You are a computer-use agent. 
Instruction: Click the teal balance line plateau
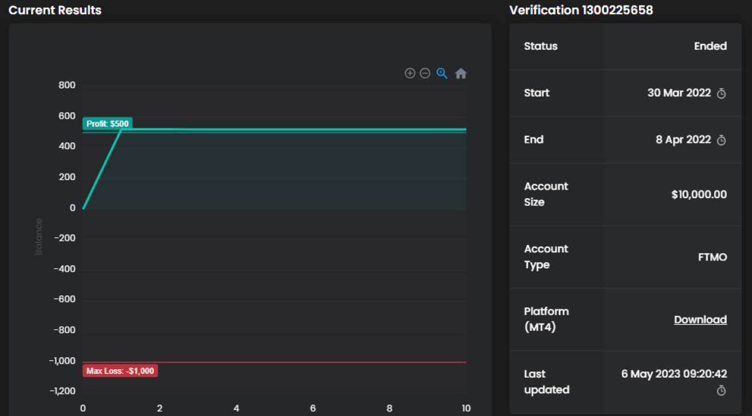tap(301, 130)
